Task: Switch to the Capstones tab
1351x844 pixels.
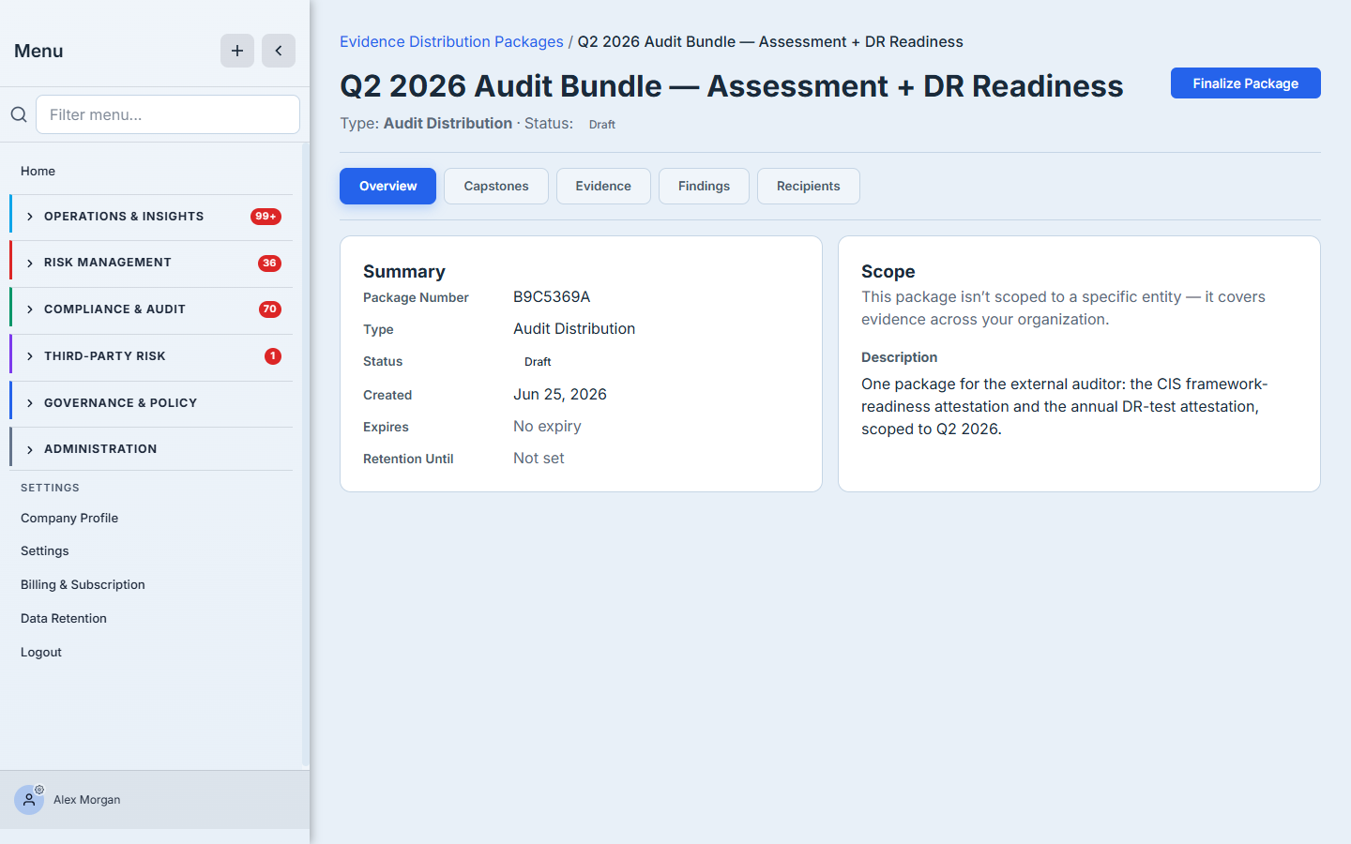Action: pyautogui.click(x=496, y=186)
